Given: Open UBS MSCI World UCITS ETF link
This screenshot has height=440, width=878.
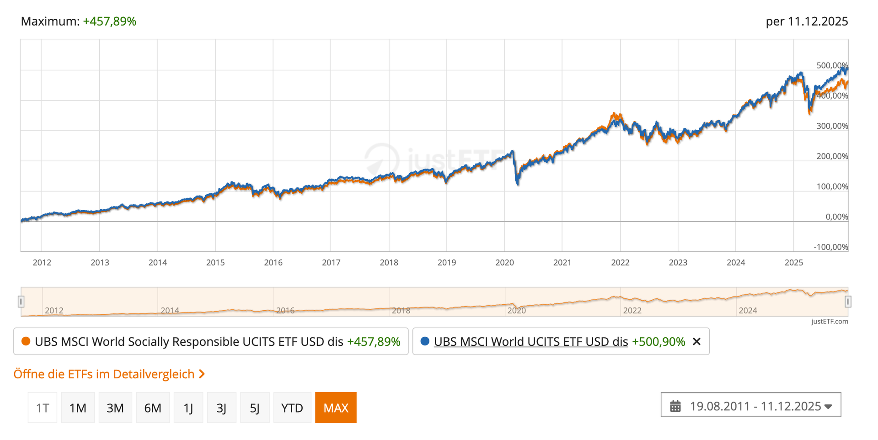Looking at the screenshot, I should pyautogui.click(x=530, y=342).
